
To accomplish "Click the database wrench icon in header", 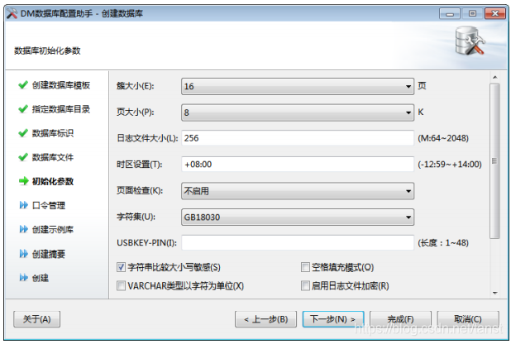I will [470, 41].
